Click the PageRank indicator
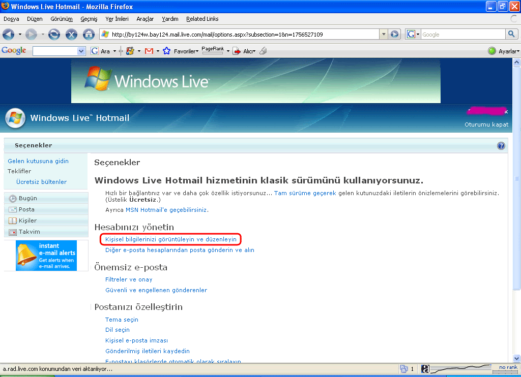 pos(213,50)
